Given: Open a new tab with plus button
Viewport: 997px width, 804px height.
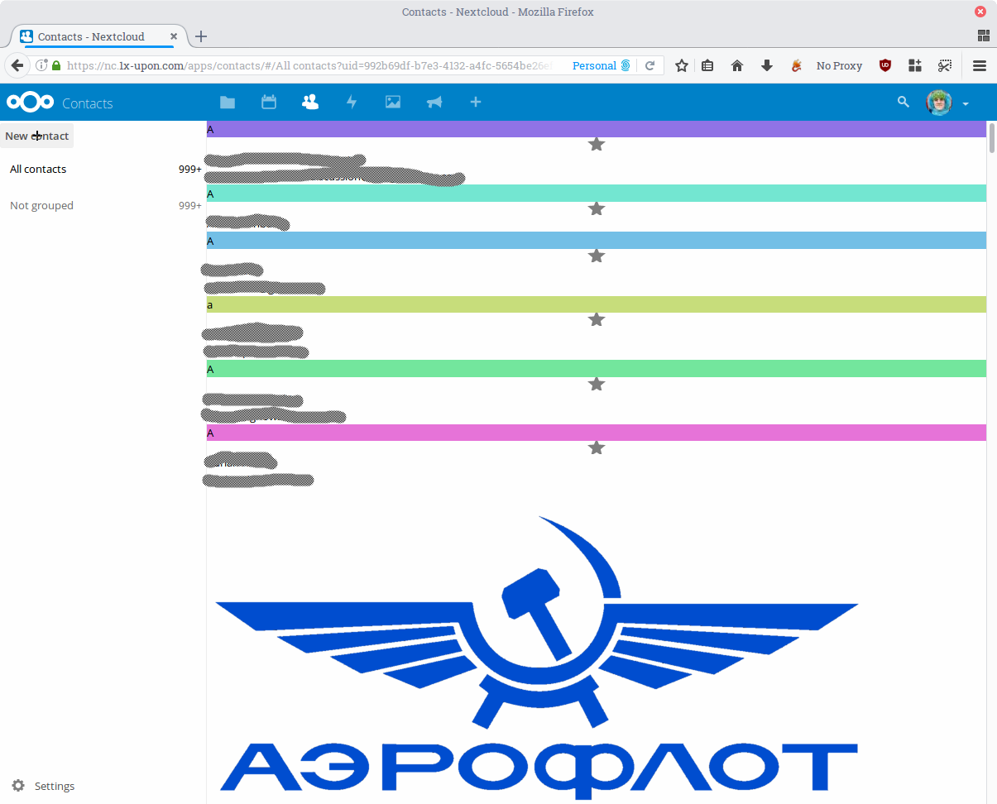Looking at the screenshot, I should pos(201,36).
